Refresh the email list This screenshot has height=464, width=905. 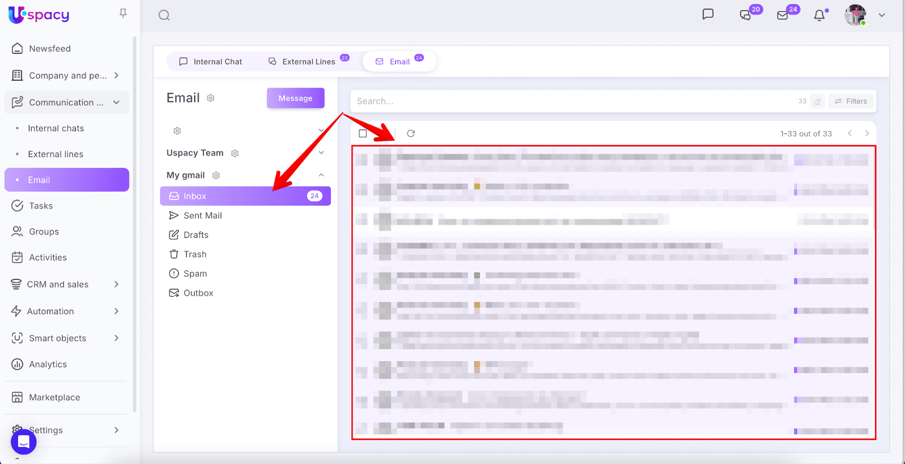[411, 133]
